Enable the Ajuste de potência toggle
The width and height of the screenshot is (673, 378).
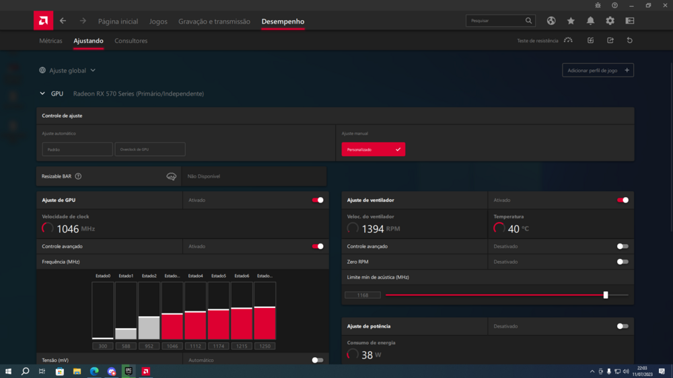(623, 326)
